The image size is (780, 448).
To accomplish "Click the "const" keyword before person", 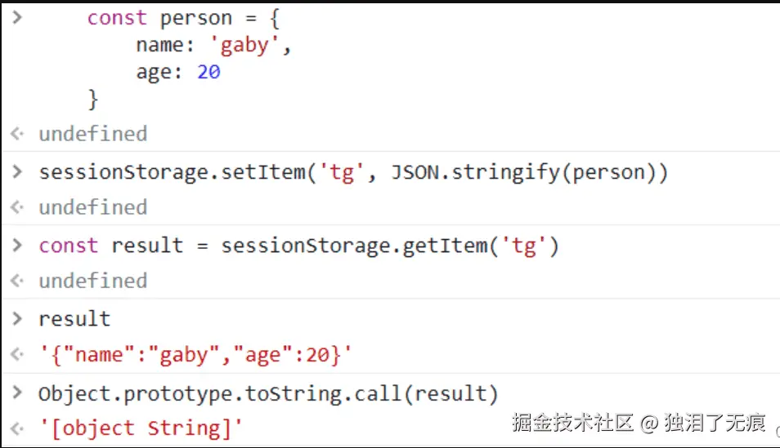I will (117, 18).
